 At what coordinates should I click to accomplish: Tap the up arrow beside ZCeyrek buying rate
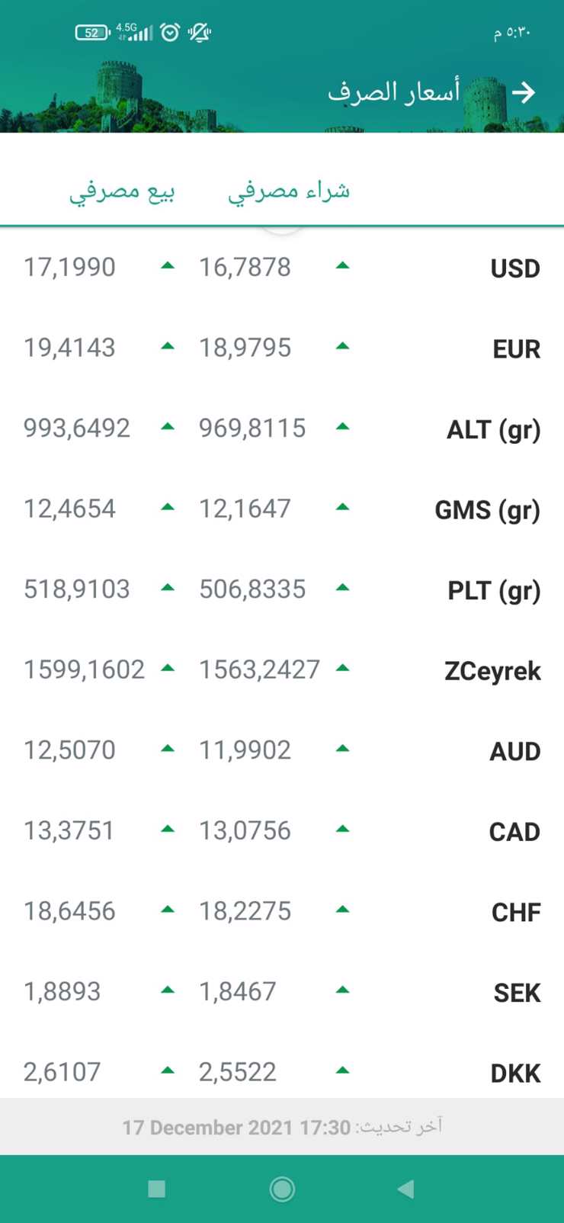342,669
